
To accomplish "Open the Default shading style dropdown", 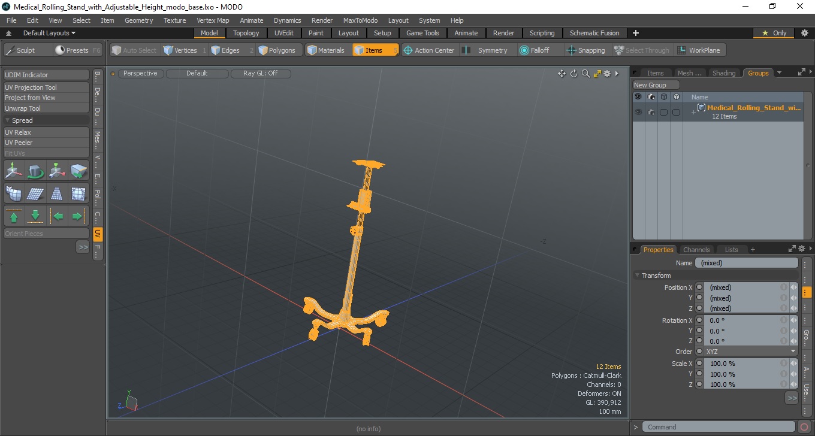I will [x=197, y=74].
